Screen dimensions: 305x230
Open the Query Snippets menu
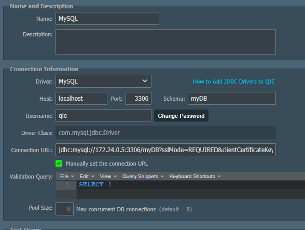143,177
